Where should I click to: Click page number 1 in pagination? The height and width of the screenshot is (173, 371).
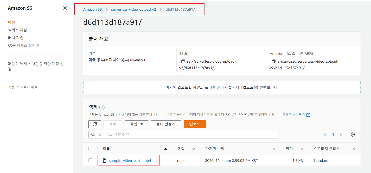(x=333, y=135)
